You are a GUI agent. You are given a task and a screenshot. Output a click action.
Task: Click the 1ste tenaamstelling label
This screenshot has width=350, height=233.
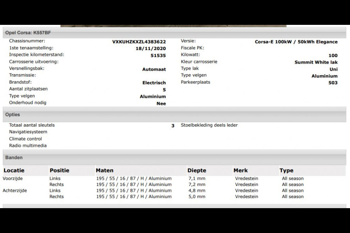click(x=31, y=48)
